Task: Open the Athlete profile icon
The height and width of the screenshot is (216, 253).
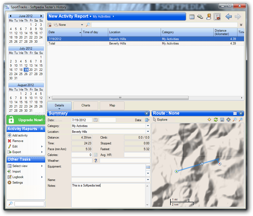Action: coord(209,17)
